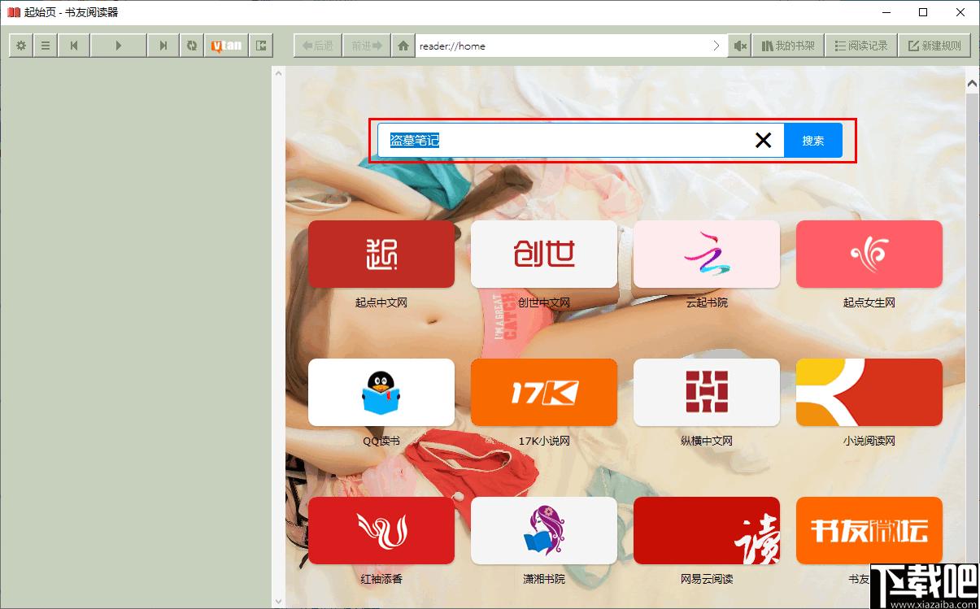Open 我的书架 bookshelf

tap(788, 46)
